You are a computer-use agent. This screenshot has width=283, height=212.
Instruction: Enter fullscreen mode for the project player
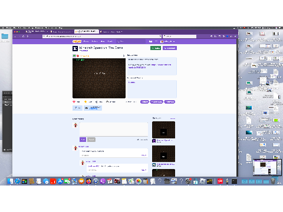pyautogui.click(x=124, y=56)
